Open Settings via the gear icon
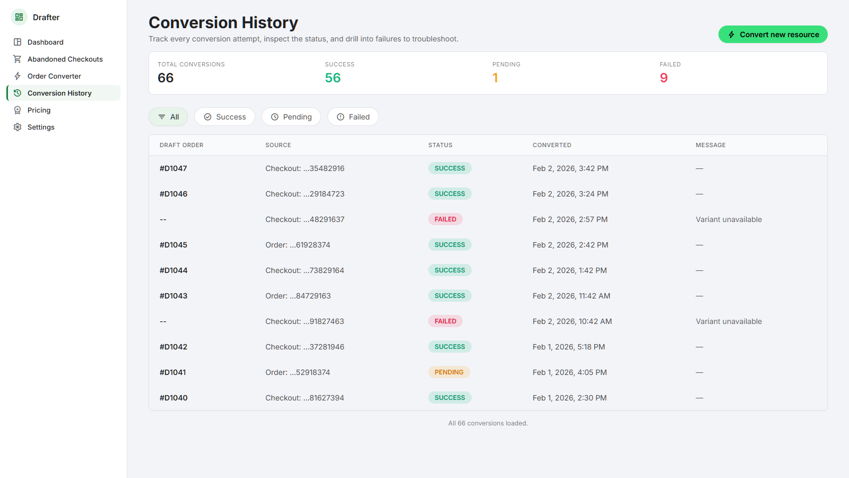Screen dimensions: 849x478 point(18,127)
